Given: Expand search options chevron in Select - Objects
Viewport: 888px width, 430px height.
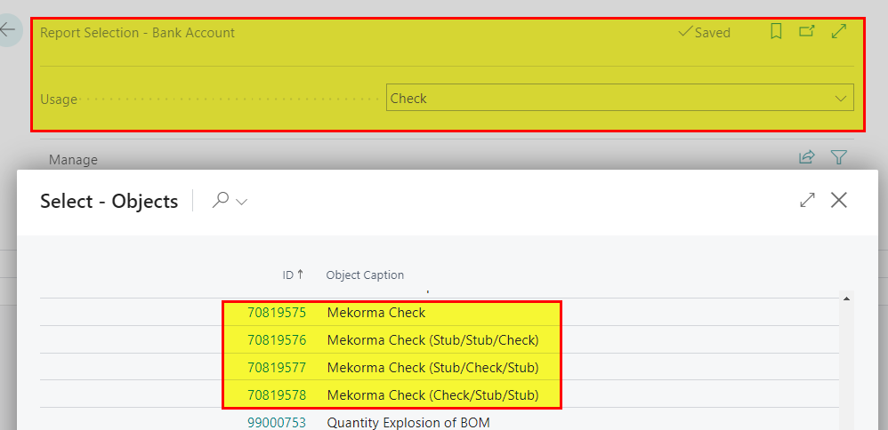Looking at the screenshot, I should click(242, 202).
